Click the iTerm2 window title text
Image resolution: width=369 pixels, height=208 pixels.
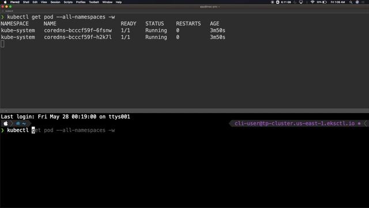(x=209, y=6)
